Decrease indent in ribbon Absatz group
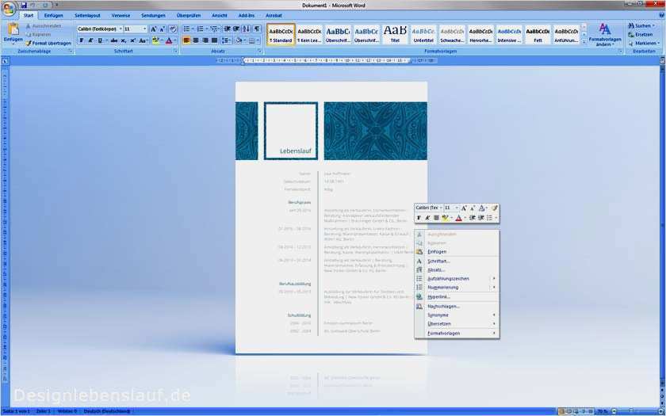Screen dimensions: 666x416 228,29
